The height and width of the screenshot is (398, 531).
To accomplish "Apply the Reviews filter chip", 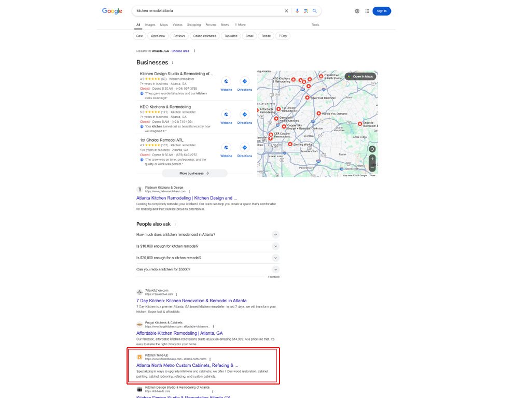I will pos(179,36).
